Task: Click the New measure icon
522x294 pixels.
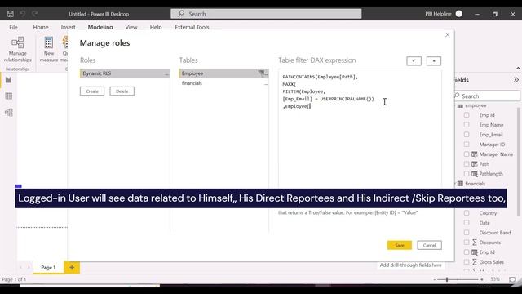Action: (x=49, y=42)
